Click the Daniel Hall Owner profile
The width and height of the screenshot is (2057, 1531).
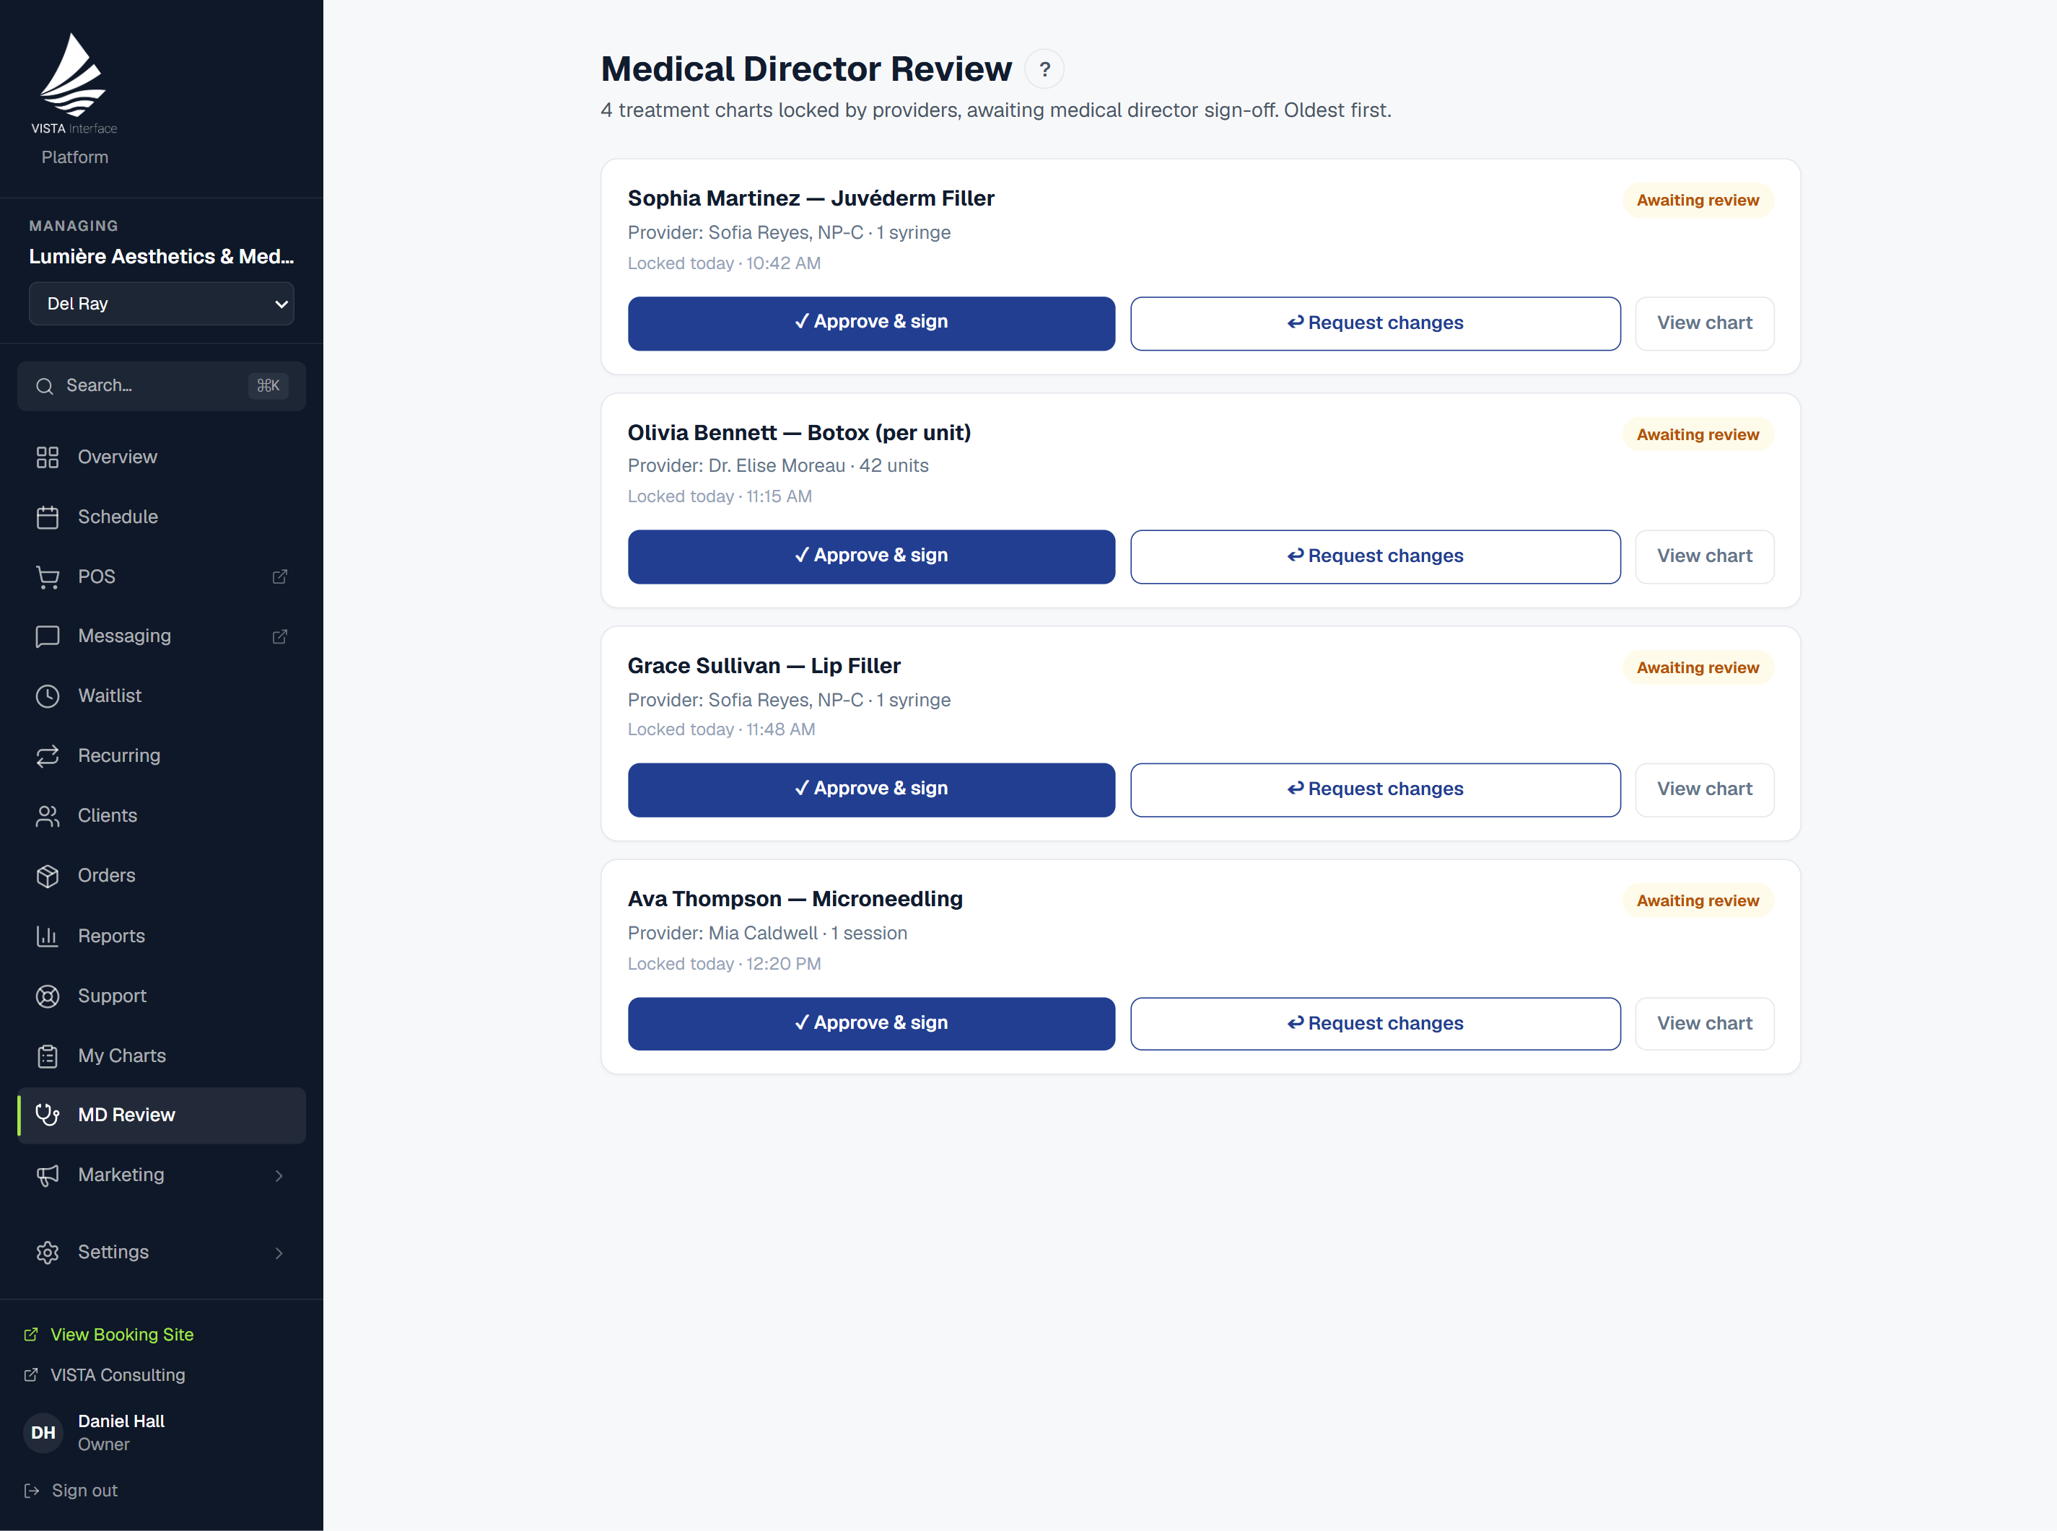[95, 1433]
